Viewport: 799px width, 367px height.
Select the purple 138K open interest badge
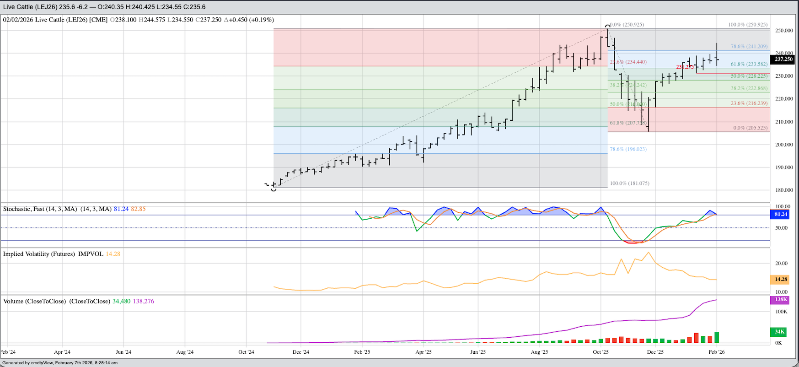780,300
